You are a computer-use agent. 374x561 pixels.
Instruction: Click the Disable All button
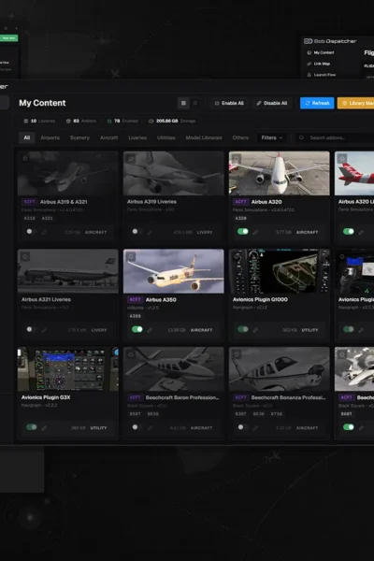pos(272,103)
